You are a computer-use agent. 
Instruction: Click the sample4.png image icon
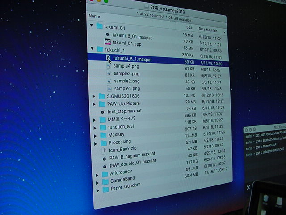click(x=109, y=66)
